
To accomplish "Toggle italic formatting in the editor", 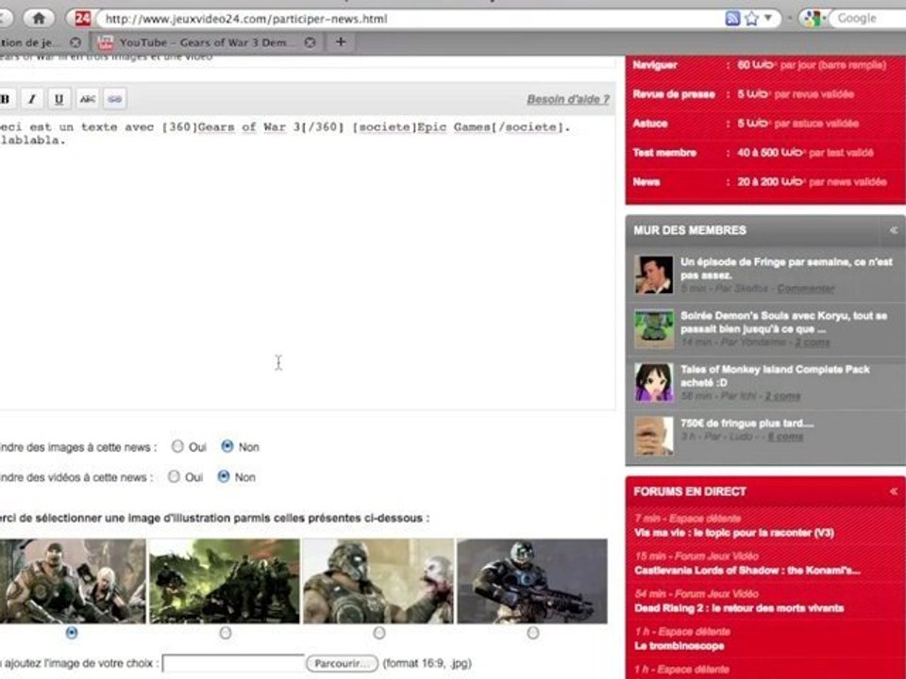I will pyautogui.click(x=32, y=99).
